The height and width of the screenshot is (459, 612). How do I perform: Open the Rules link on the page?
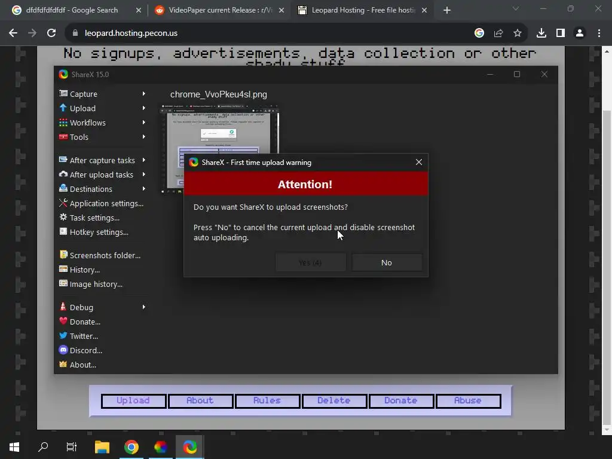(267, 401)
